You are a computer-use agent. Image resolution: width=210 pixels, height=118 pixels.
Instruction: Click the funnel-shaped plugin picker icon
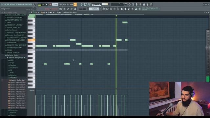click(x=125, y=9)
